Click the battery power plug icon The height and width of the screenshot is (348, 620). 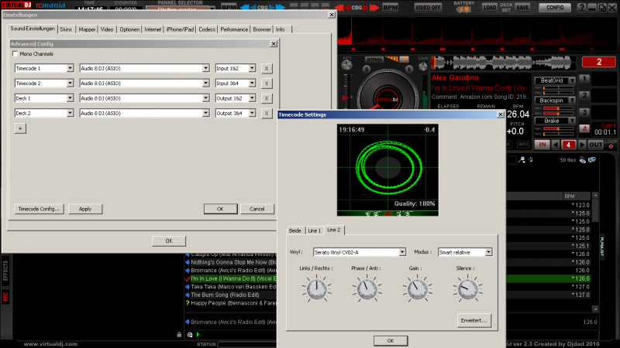coord(463,9)
